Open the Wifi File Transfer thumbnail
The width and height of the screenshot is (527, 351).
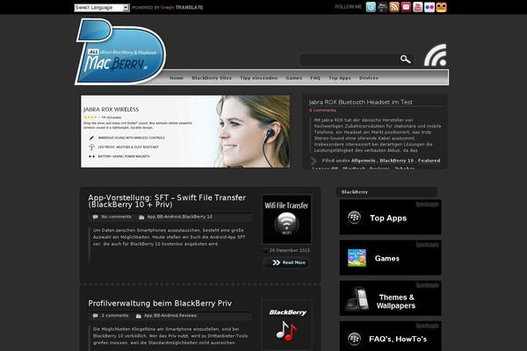point(286,219)
